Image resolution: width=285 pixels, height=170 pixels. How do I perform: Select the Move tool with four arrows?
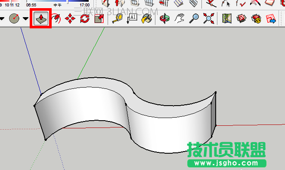70,18
